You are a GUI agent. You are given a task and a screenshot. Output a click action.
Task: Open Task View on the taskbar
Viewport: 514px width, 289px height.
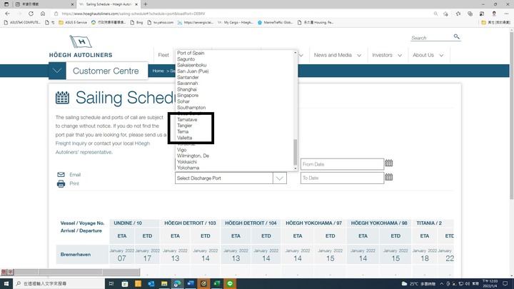tap(111, 283)
